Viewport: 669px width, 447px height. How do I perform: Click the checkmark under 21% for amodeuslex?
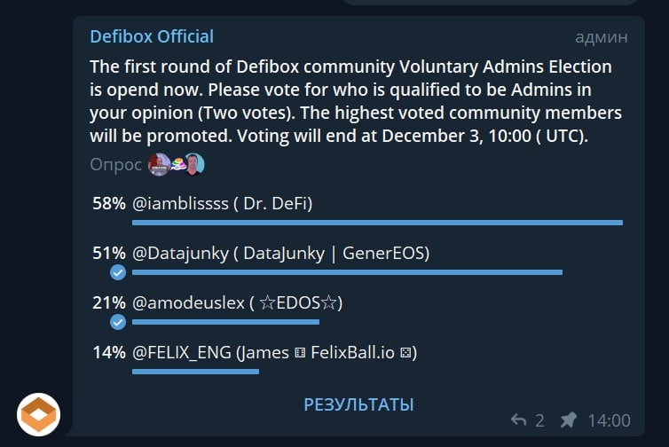(x=117, y=322)
